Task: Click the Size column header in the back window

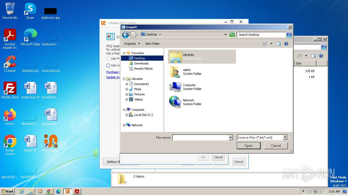Action: (305, 63)
